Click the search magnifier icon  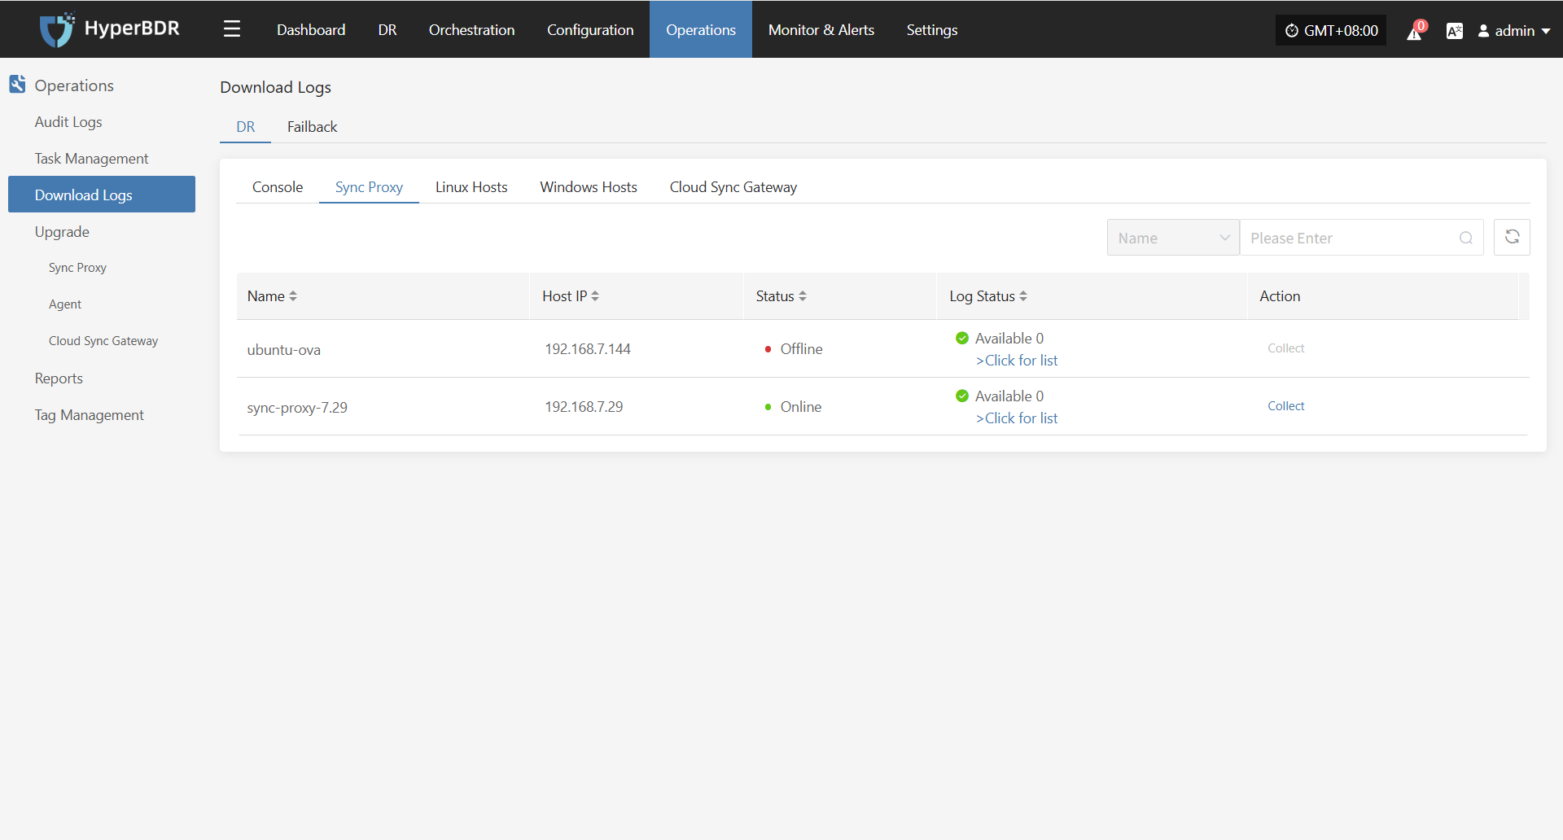[1465, 238]
